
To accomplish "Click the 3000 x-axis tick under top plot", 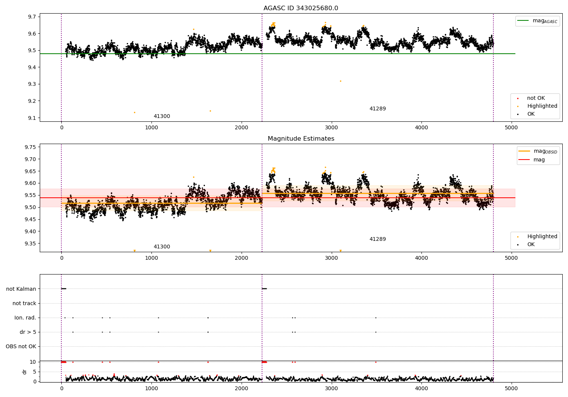I will (x=331, y=127).
